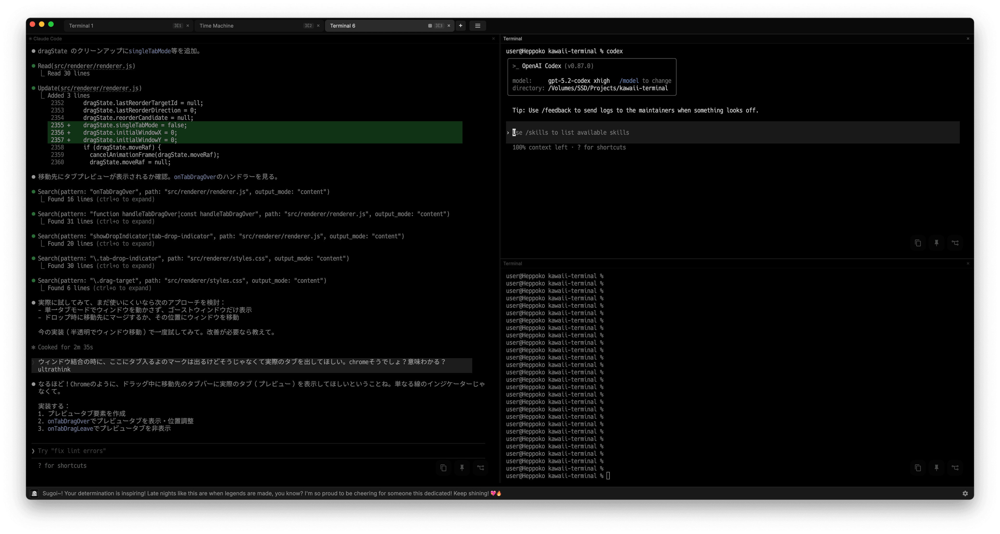Image resolution: width=1000 pixels, height=534 pixels.
Task: Open settings gear in the status bar
Action: click(965, 493)
